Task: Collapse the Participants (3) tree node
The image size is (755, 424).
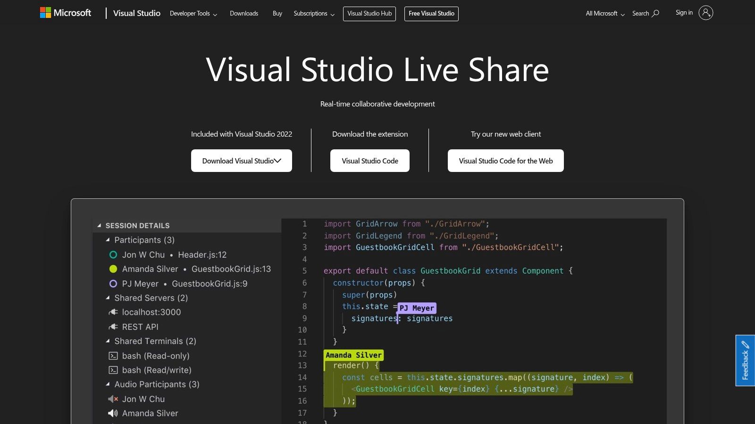Action: [x=108, y=240]
